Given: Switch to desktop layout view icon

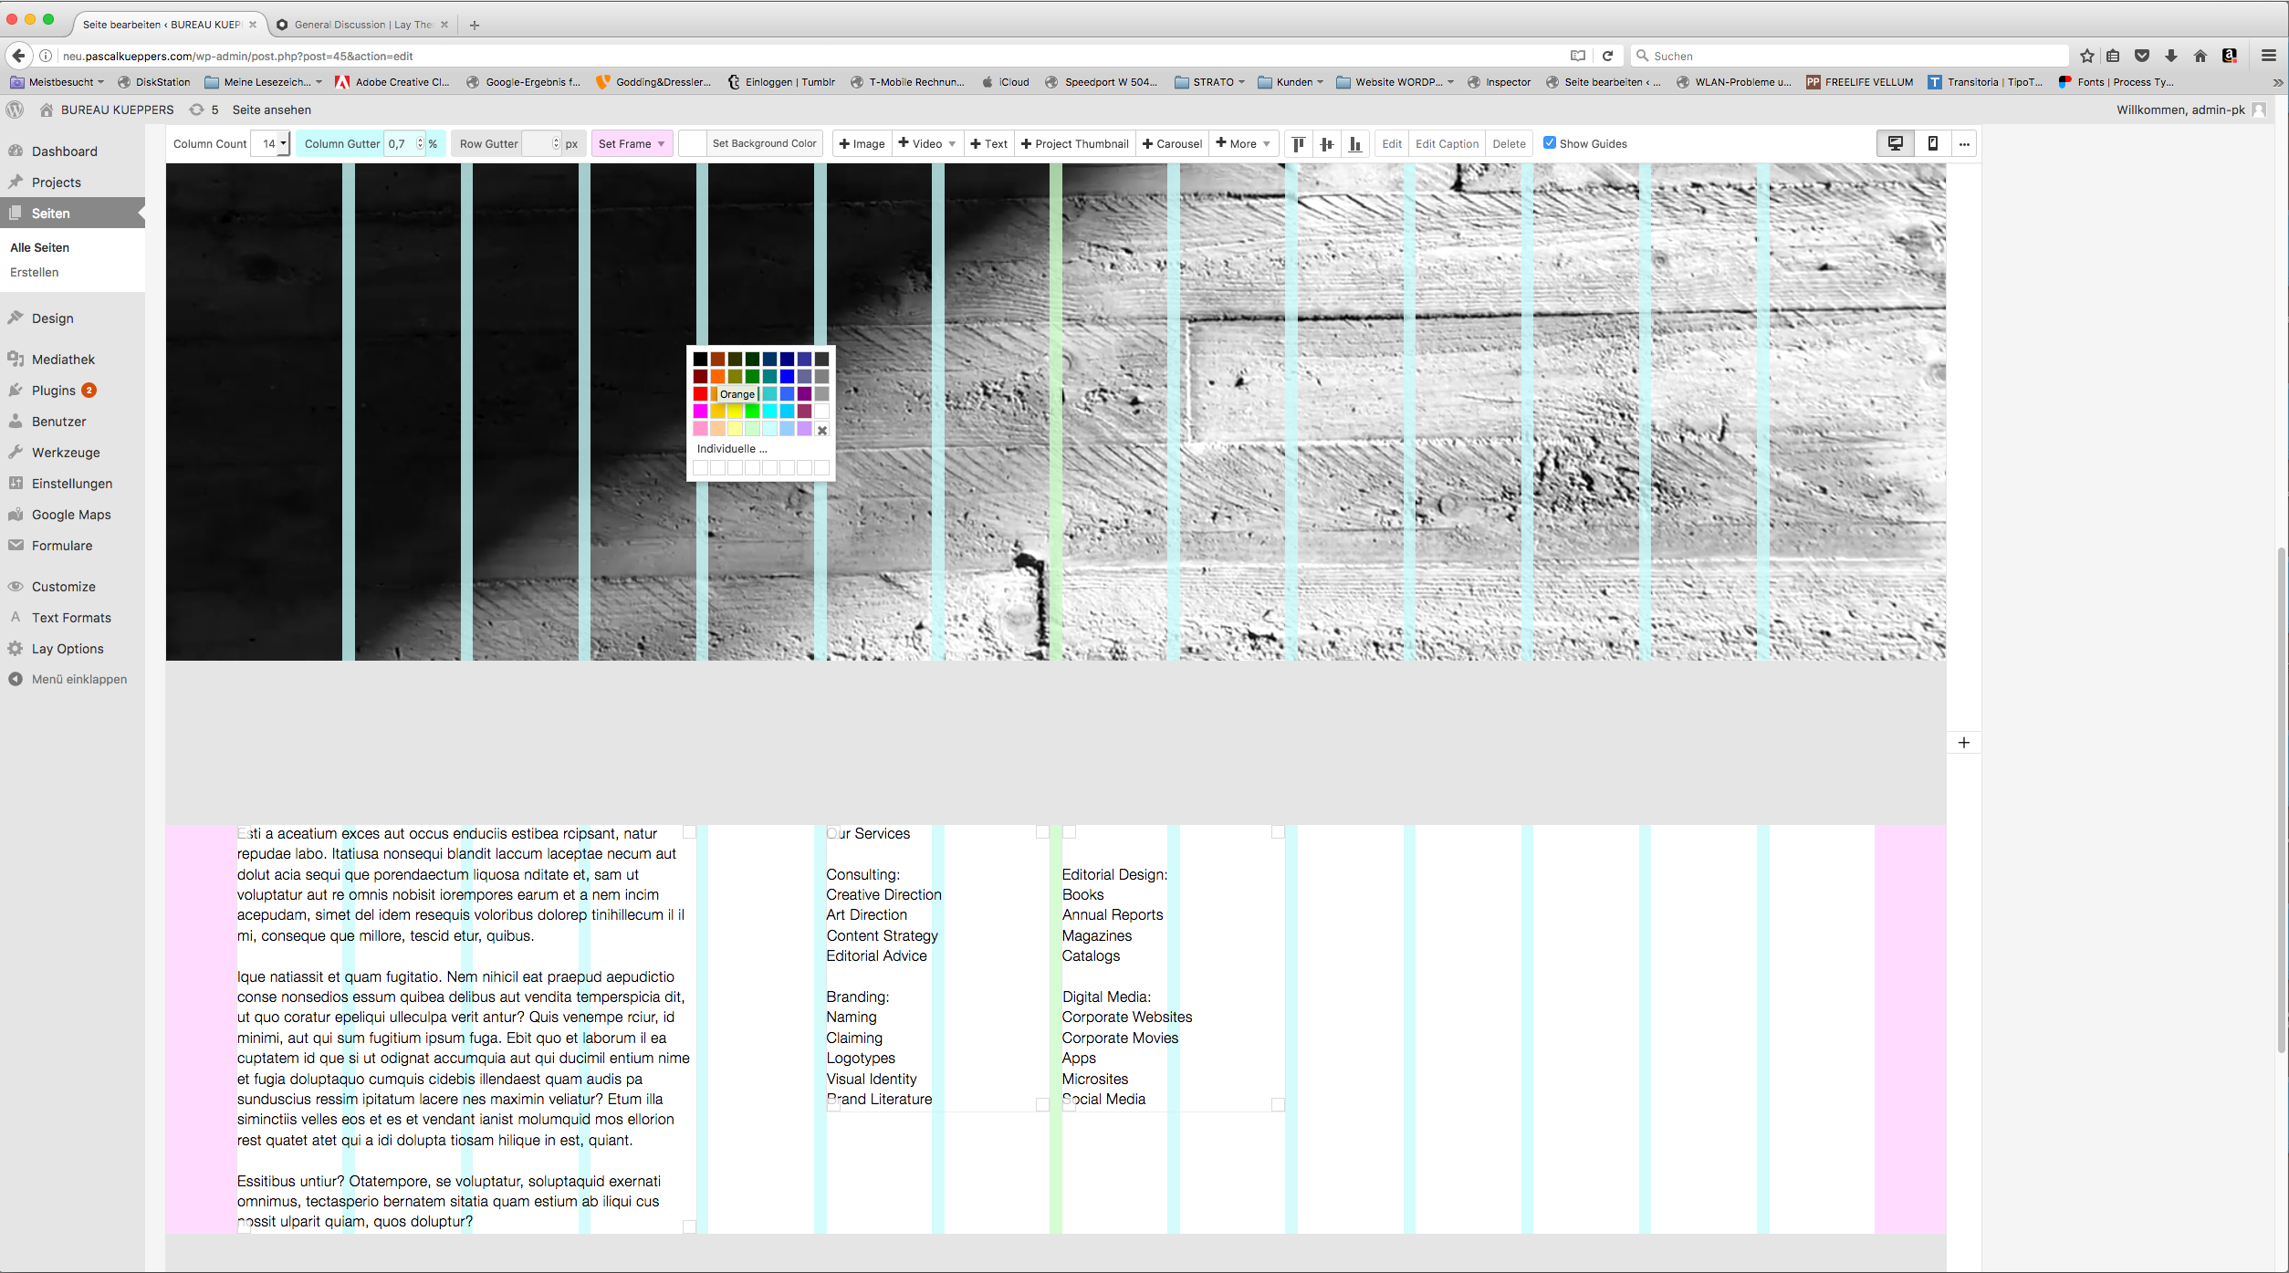Looking at the screenshot, I should click(x=1896, y=143).
